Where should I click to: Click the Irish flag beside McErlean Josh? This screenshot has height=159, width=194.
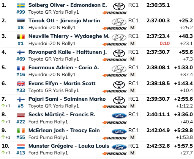(21, 131)
